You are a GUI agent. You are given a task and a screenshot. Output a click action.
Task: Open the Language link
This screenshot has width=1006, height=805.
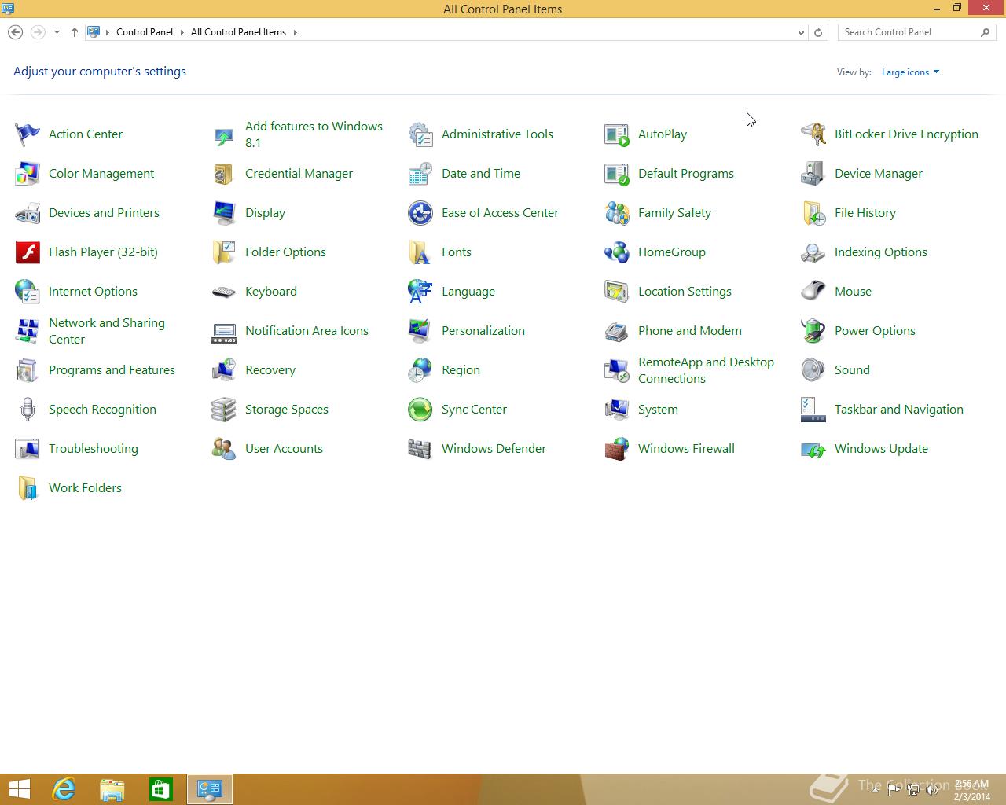pos(468,292)
